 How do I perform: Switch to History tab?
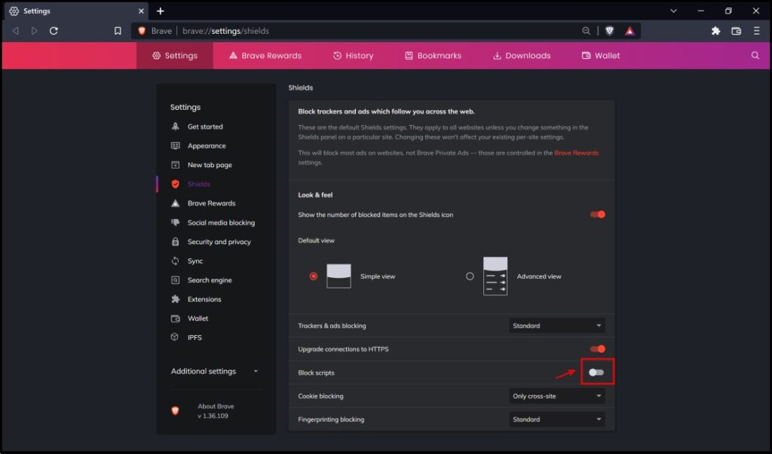354,56
